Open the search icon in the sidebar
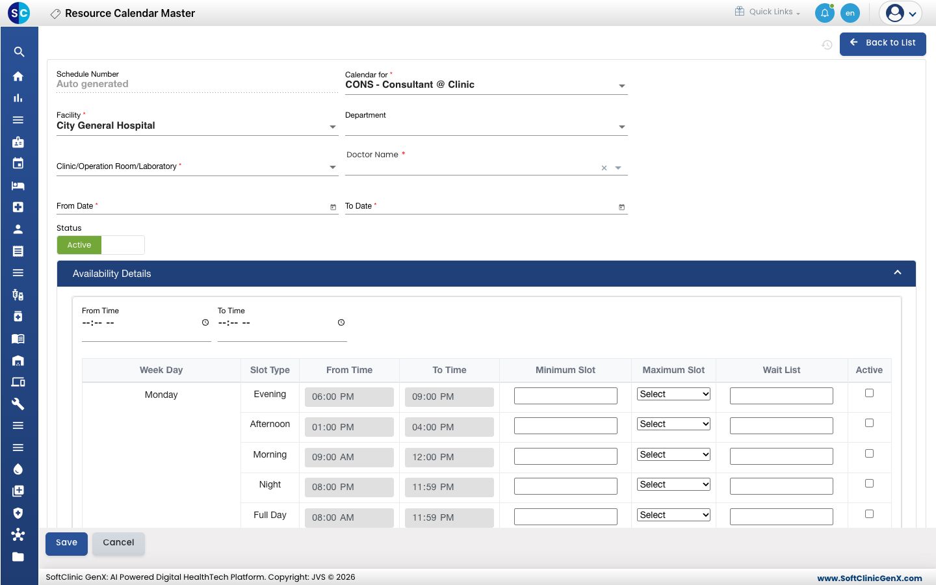936x585 pixels. click(19, 52)
